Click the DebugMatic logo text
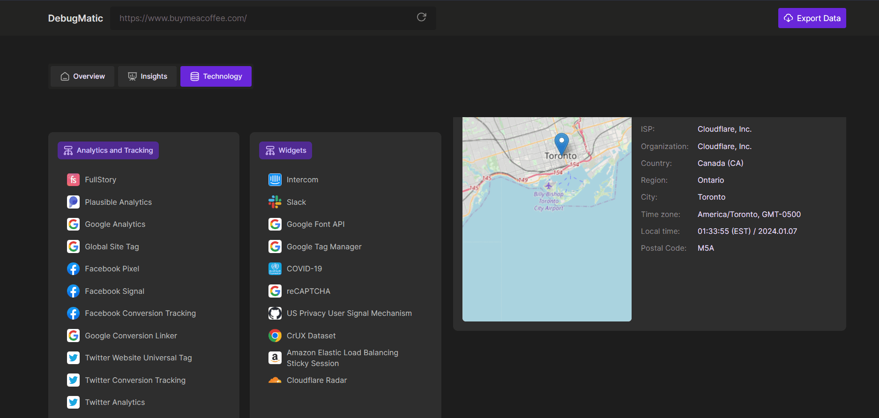This screenshot has width=879, height=418. click(75, 18)
